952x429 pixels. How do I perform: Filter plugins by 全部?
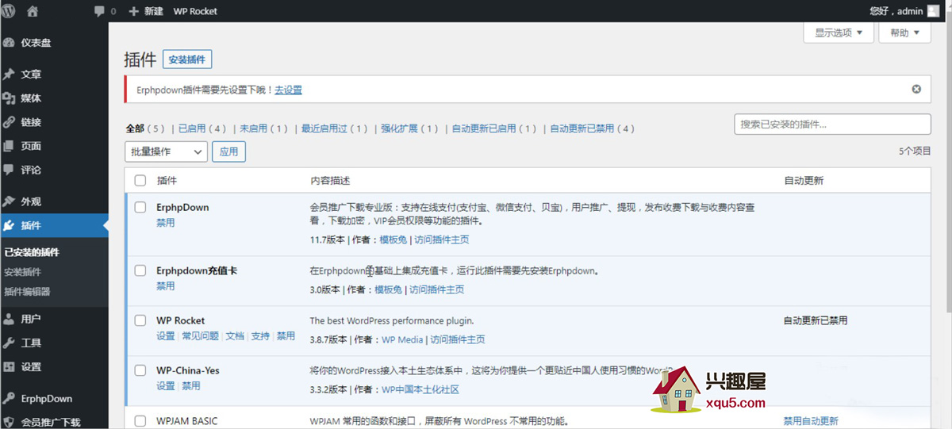135,128
